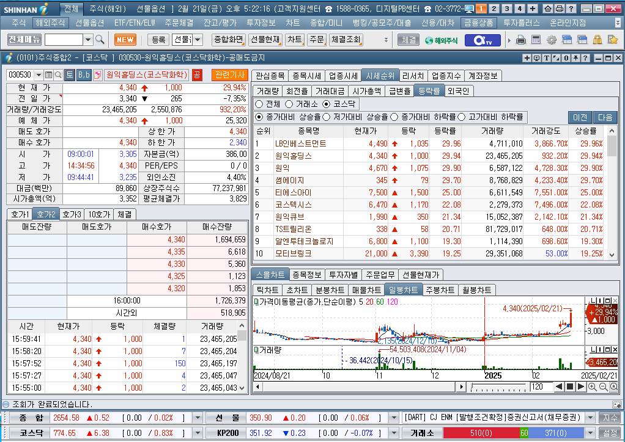Viewport: 625px width, 442px height.
Task: Open the 해외주식 menu
Action: (x=50, y=23)
